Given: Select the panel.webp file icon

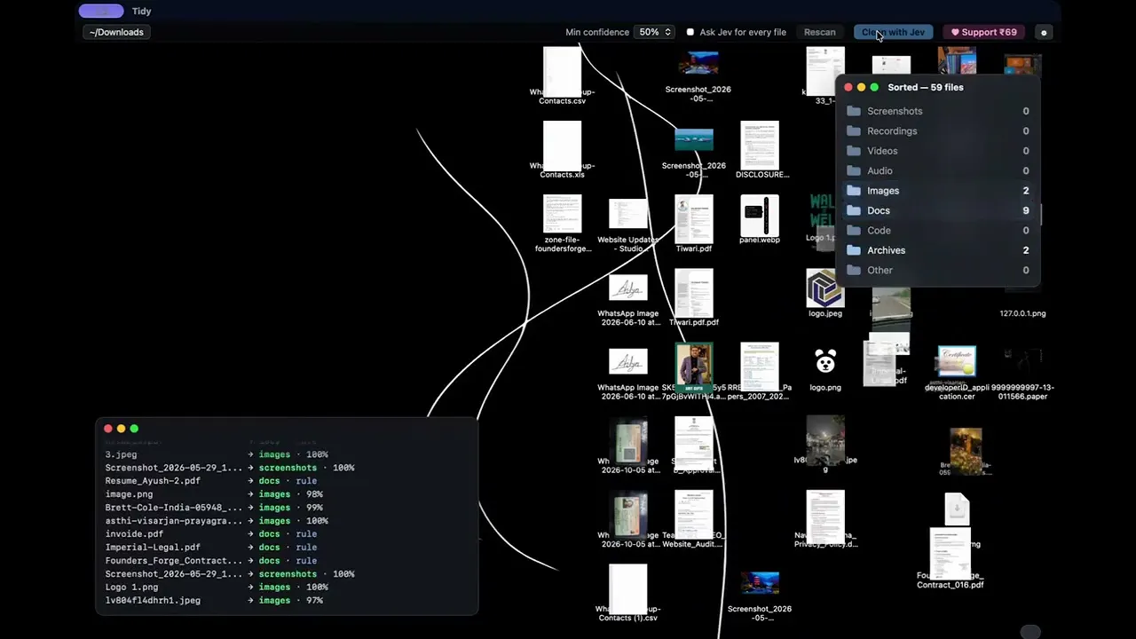Looking at the screenshot, I should pos(759,214).
